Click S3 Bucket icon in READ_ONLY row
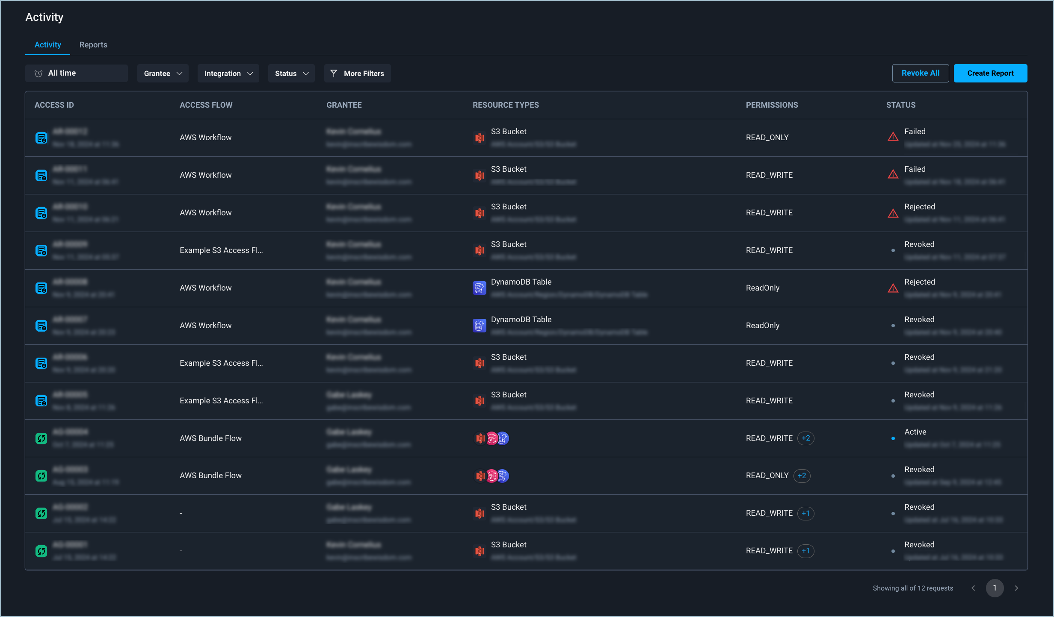 point(480,138)
